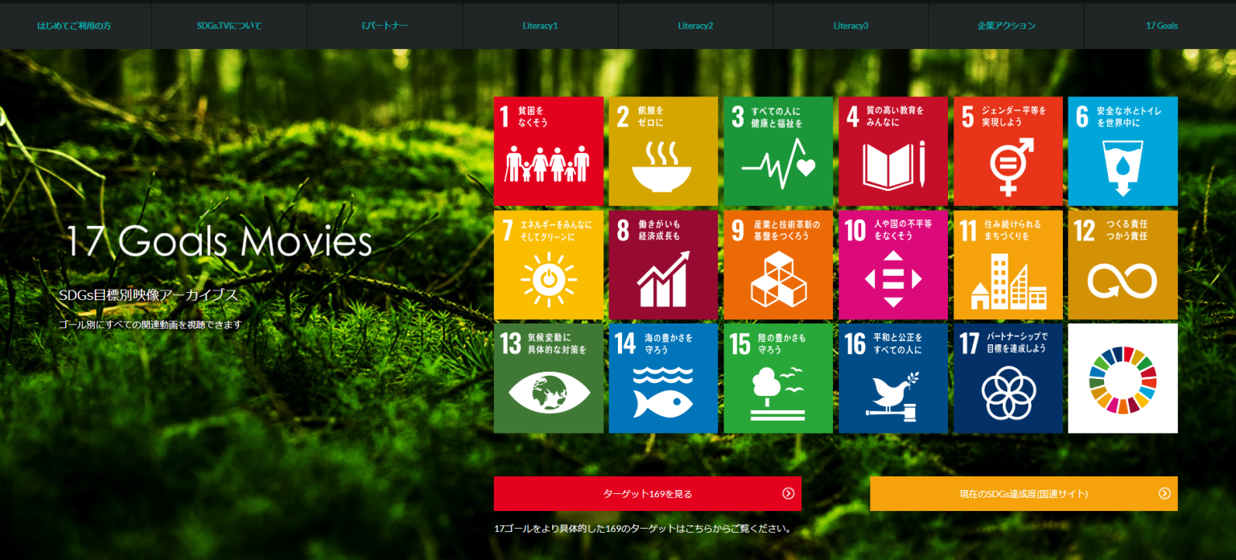Click Goal 13 climate action eye icon
Screen dimensions: 1236x560
coord(548,393)
